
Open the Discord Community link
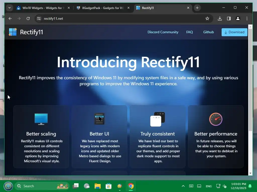click(163, 32)
